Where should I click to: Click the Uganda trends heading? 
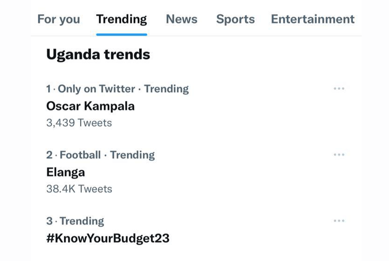98,55
